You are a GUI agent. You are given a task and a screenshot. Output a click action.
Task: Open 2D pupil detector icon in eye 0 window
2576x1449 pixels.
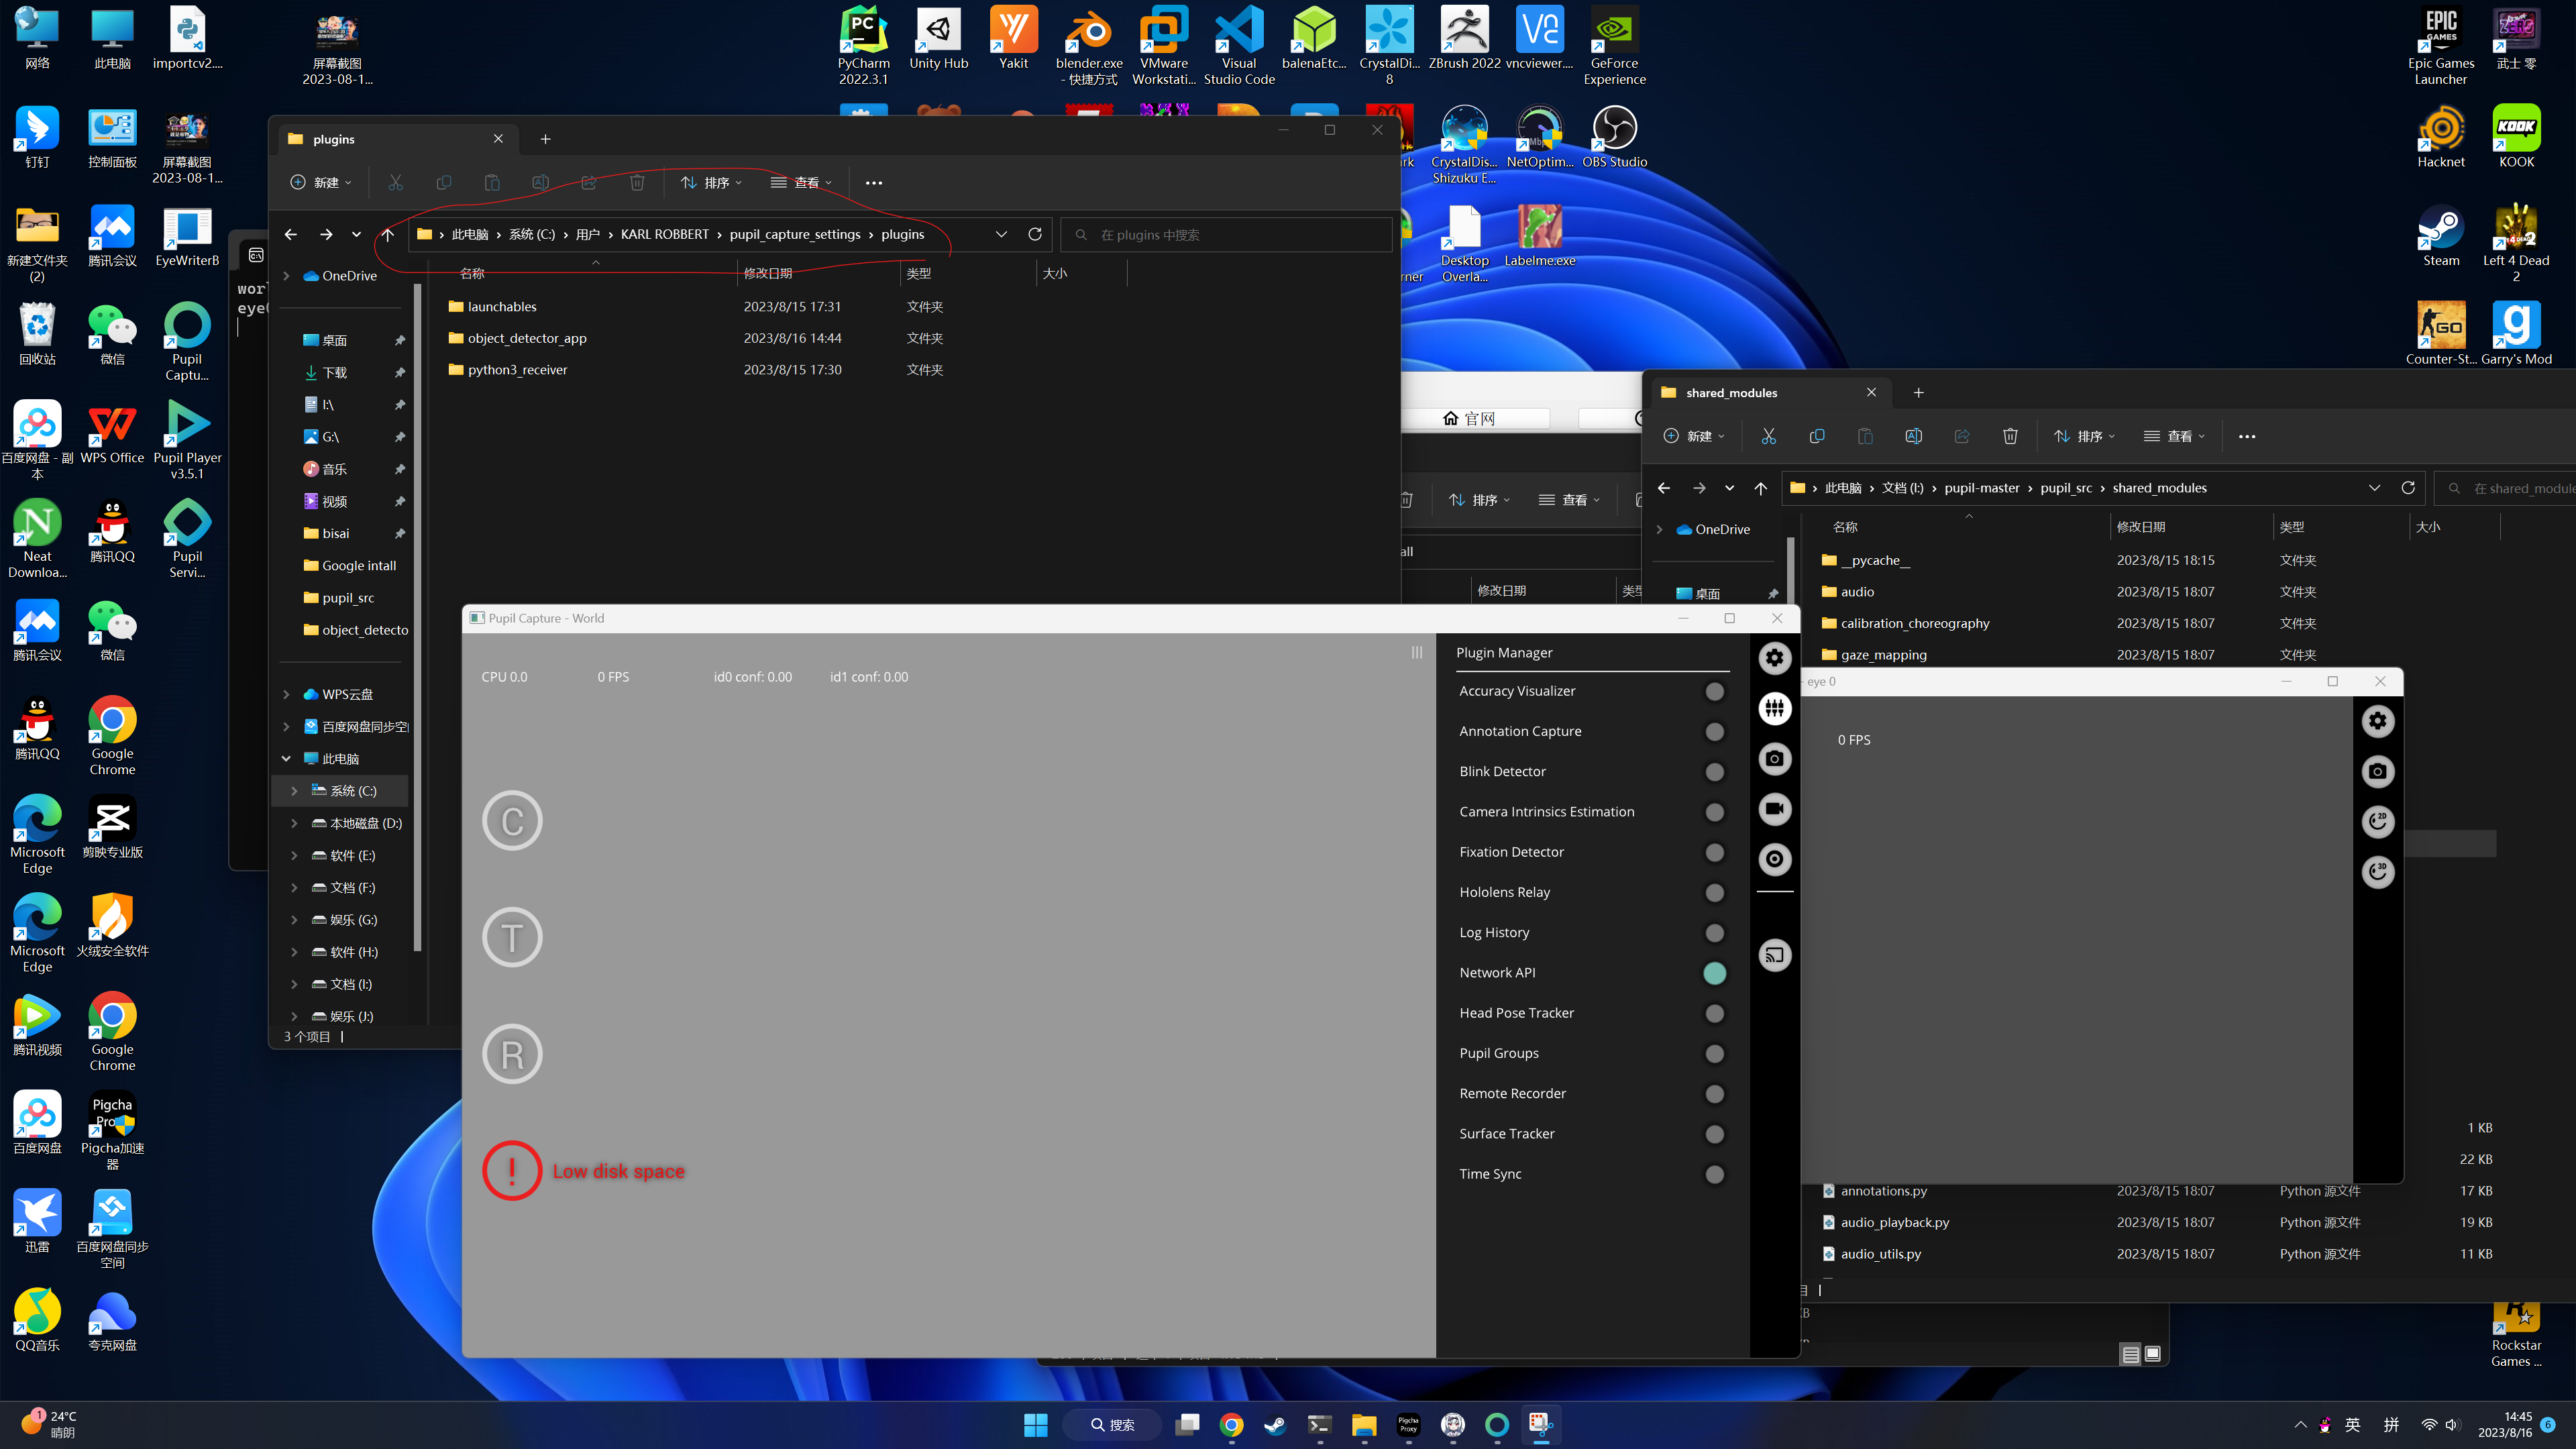coord(2378,821)
